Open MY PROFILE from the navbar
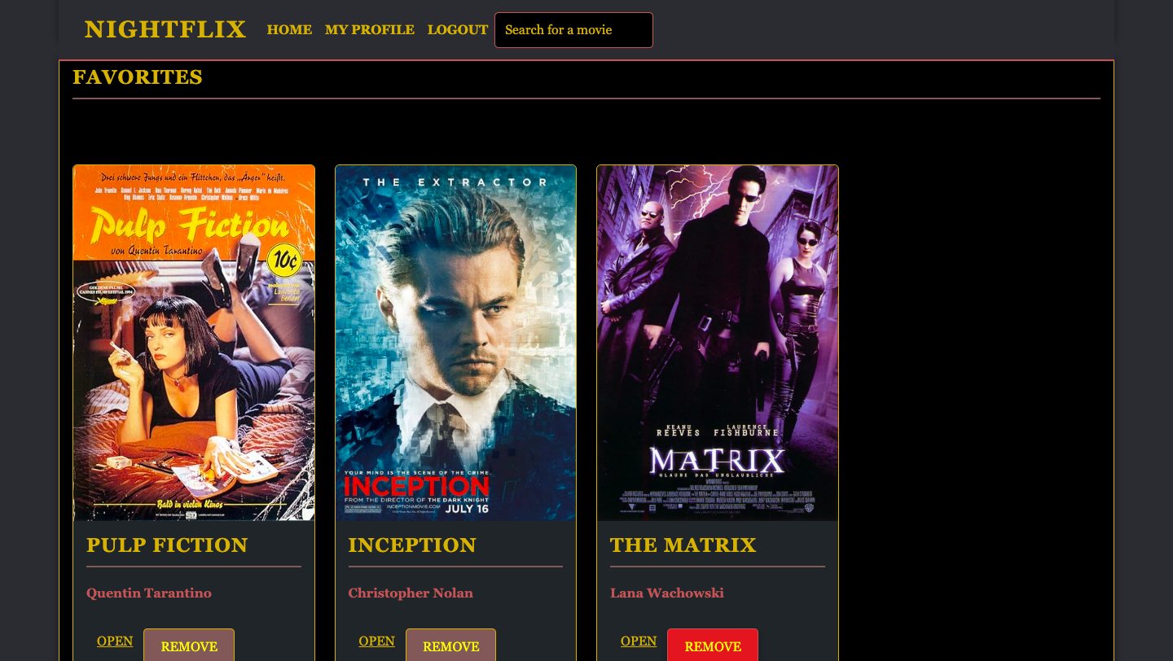The height and width of the screenshot is (661, 1173). click(x=370, y=29)
